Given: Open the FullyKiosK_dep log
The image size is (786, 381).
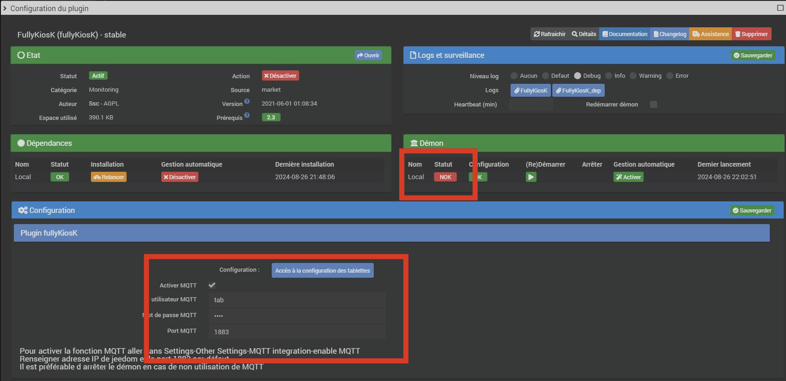Looking at the screenshot, I should pos(578,90).
